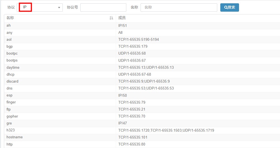Click the 搜索 search button
The image size is (280, 148).
(x=230, y=7)
